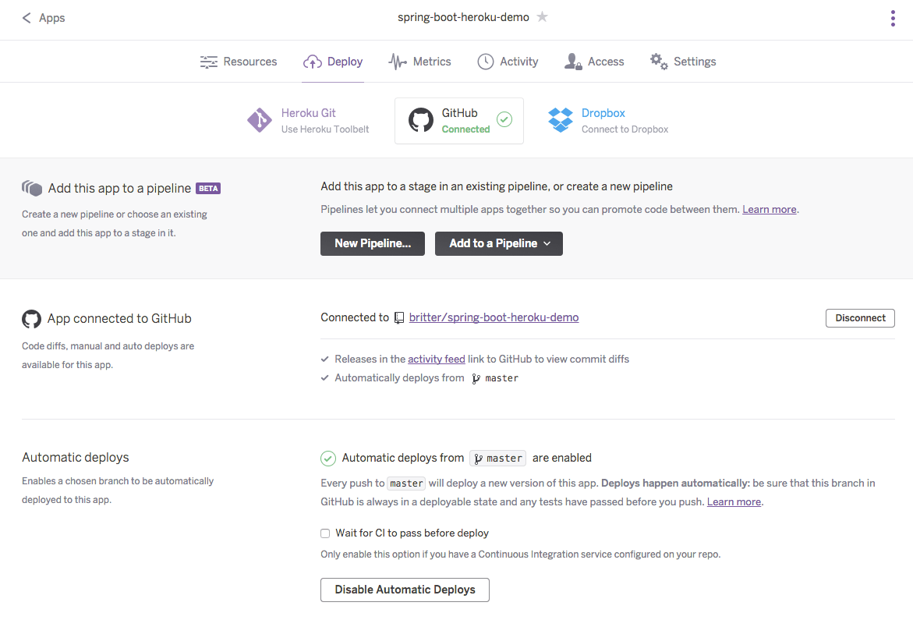Click the pipeline hexagon icon

coord(32,188)
